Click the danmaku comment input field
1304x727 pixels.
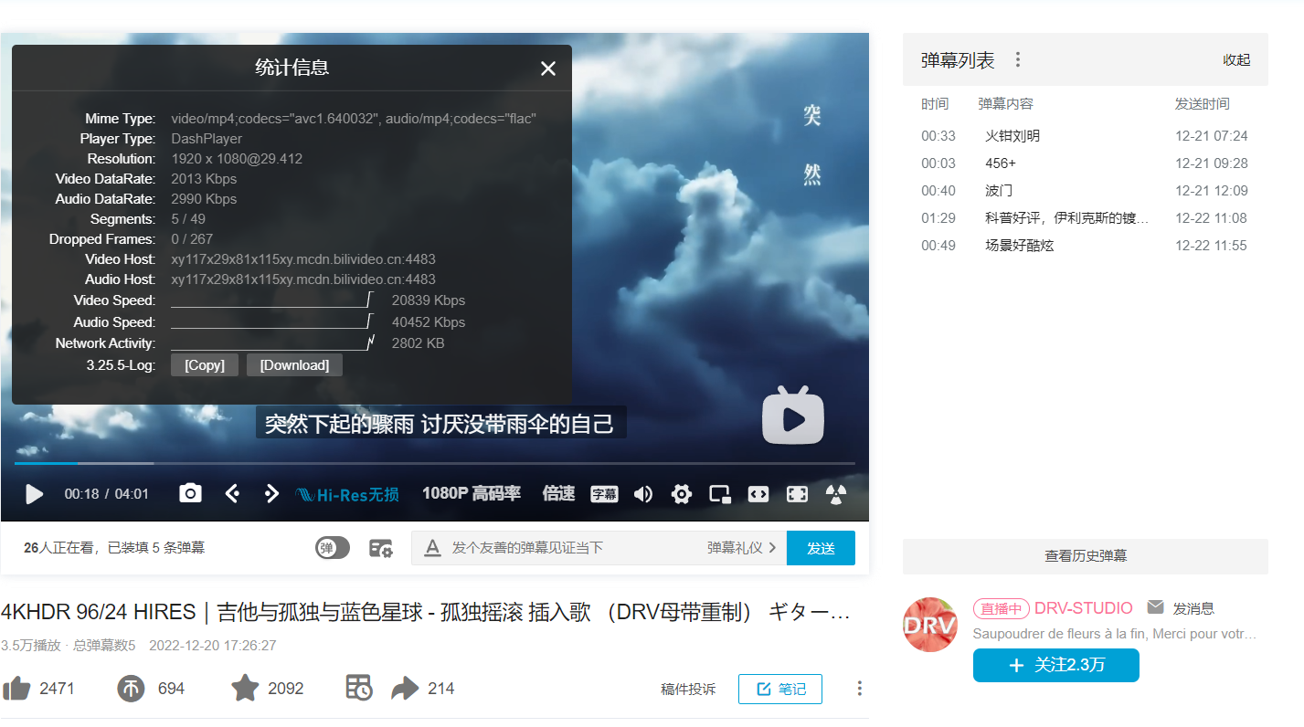(x=576, y=547)
